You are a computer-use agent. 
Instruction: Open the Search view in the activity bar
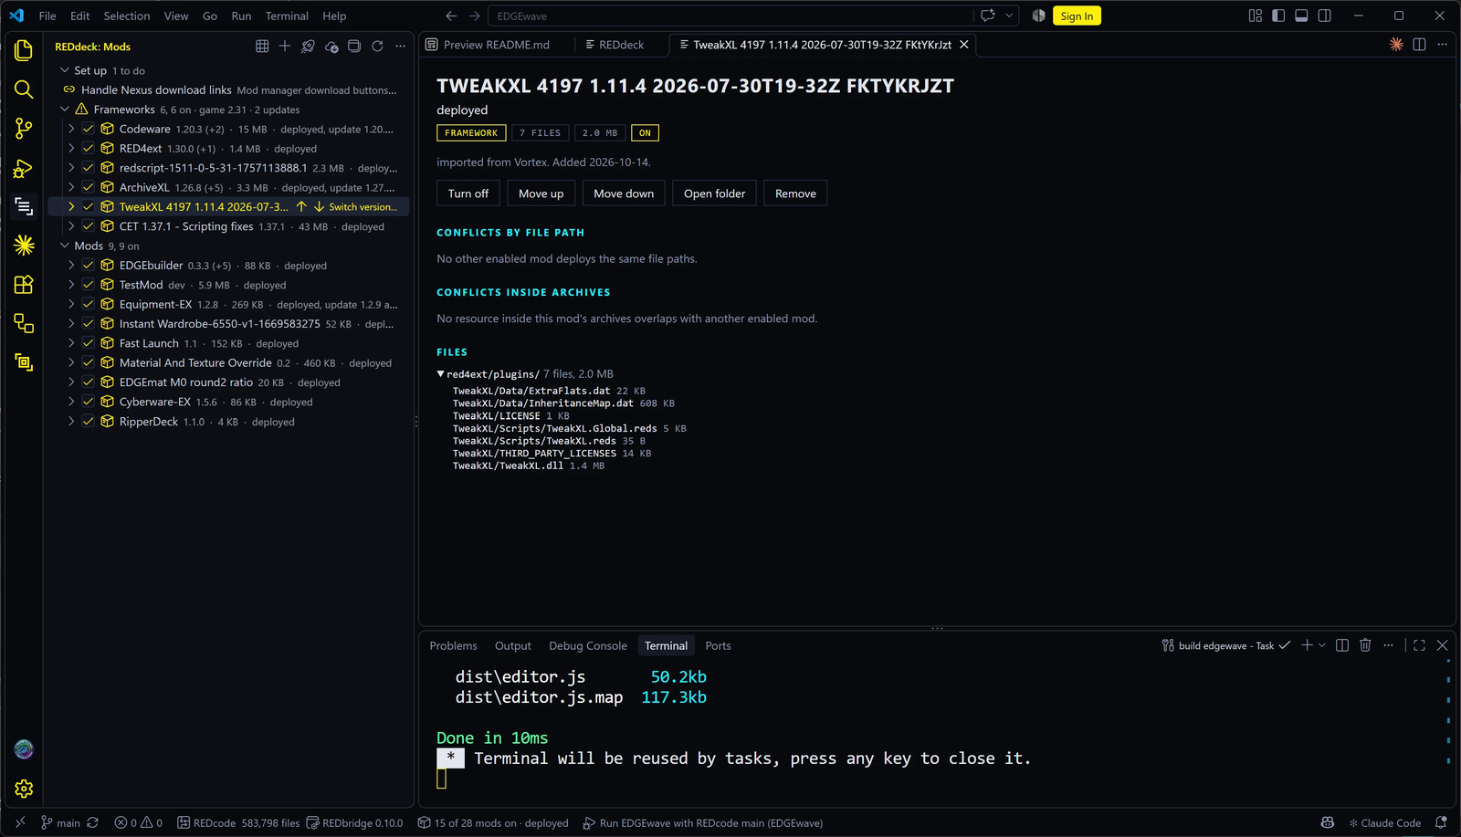[24, 89]
